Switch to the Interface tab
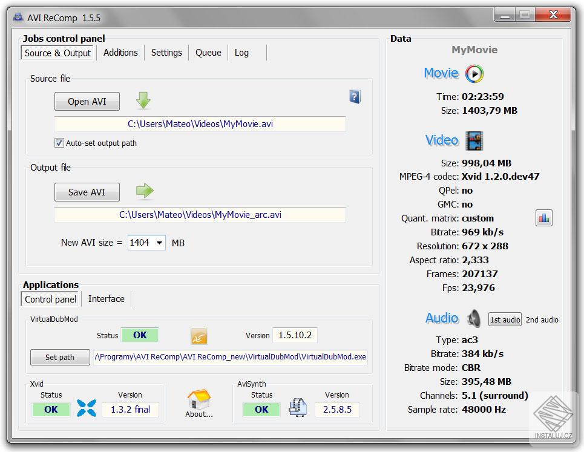Screen dimensions: 584x452 click(106, 298)
